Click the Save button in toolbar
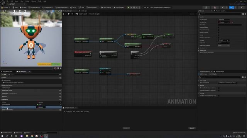The height and width of the screenshot is (138, 247). (15, 7)
